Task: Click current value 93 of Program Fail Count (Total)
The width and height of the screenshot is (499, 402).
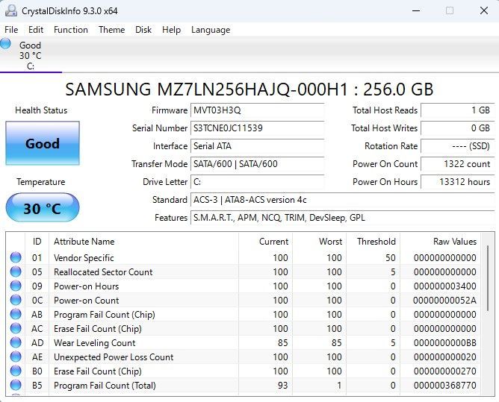Action: coord(282,386)
